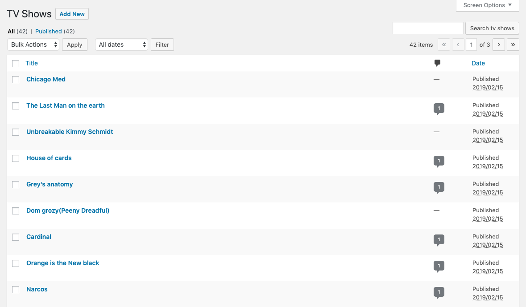This screenshot has width=526, height=307.
Task: Open the Narcos title link
Action: pos(37,289)
